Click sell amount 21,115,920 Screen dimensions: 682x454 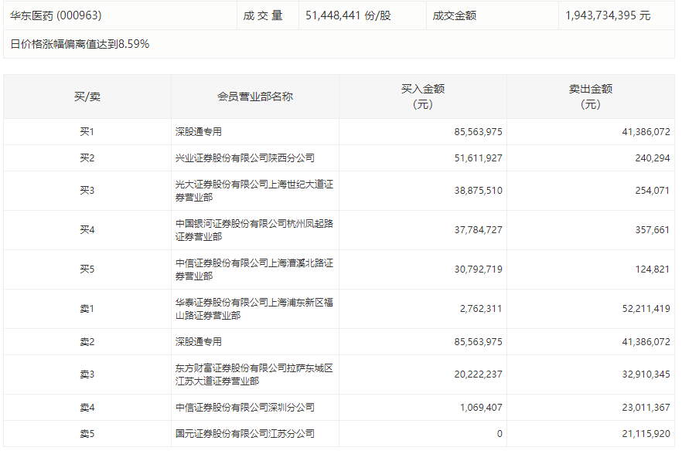click(x=646, y=433)
